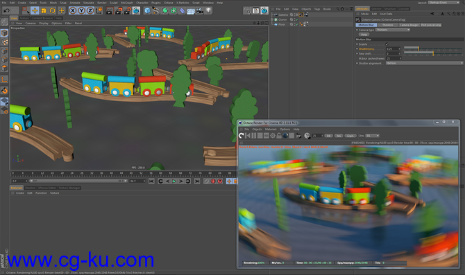Open the Camera Imager tab

pos(409,25)
